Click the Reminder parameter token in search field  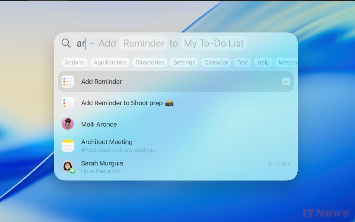pos(143,43)
